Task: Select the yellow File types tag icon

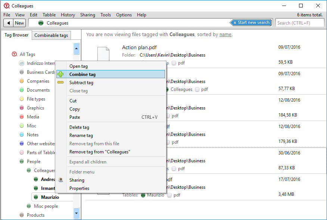Action: (22, 99)
